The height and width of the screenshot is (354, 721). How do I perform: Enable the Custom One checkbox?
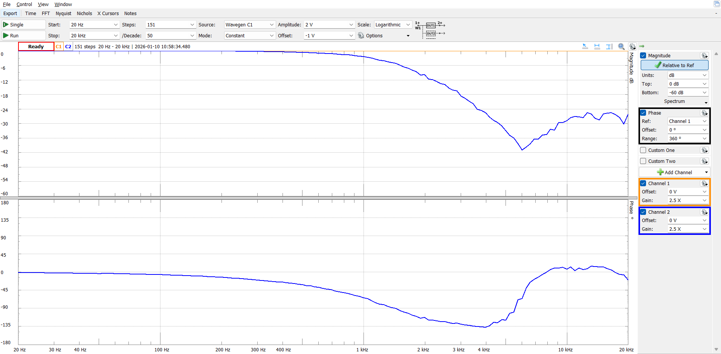[643, 150]
